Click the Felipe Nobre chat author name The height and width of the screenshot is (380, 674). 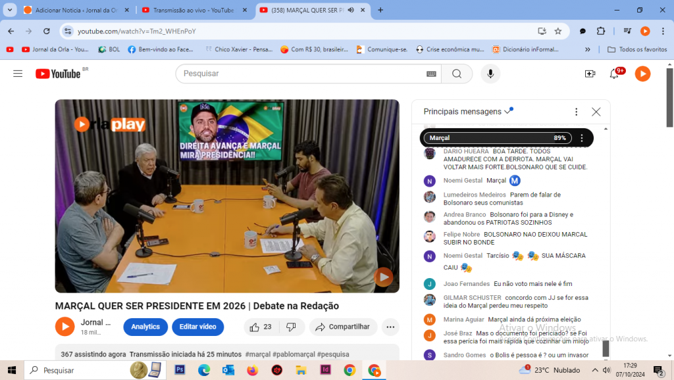pyautogui.click(x=461, y=235)
